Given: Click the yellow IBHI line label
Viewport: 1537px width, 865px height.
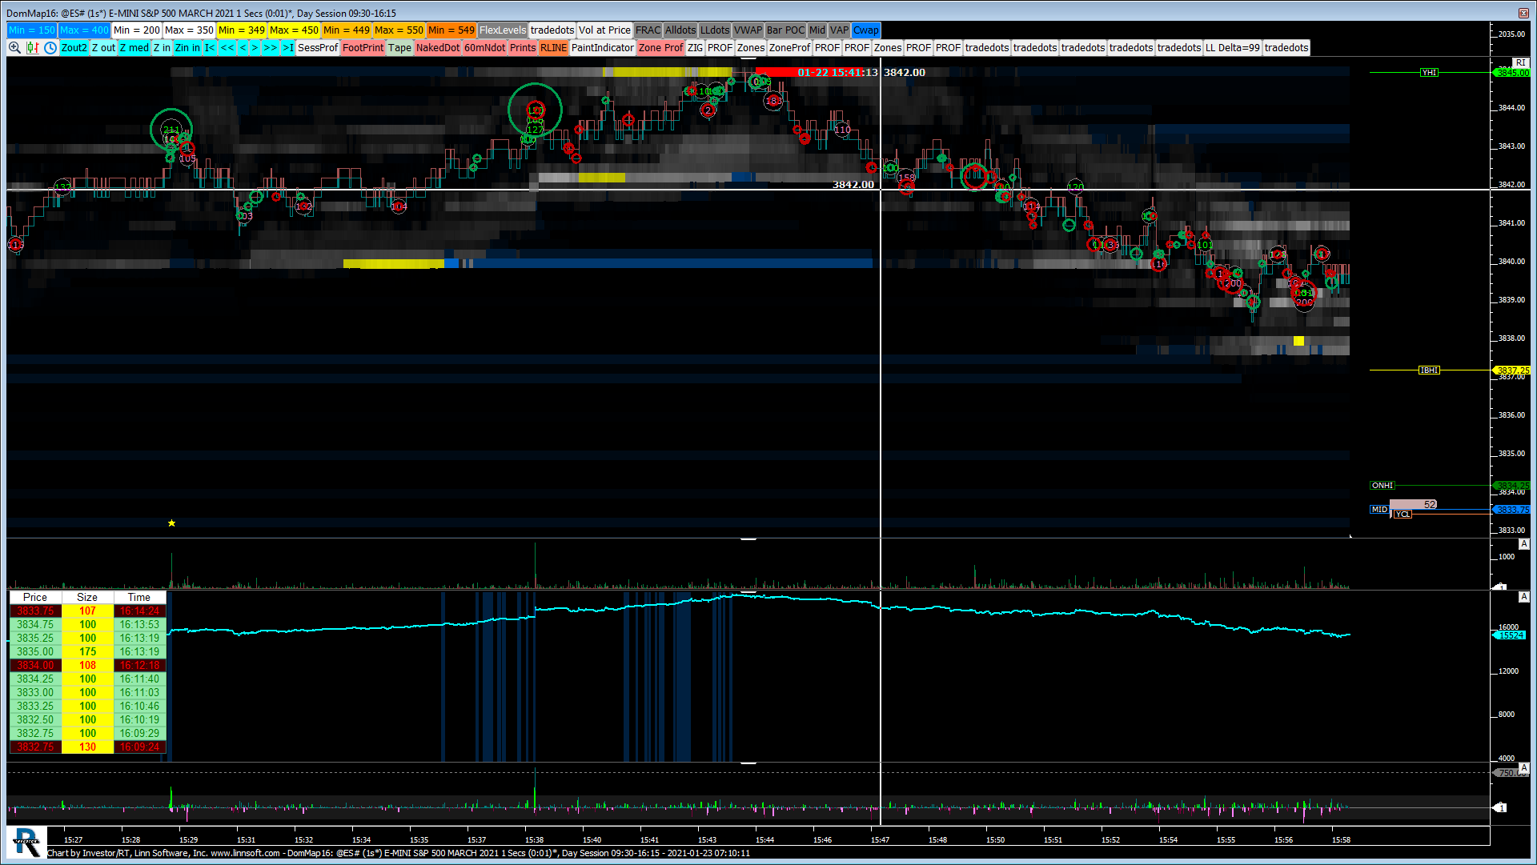Looking at the screenshot, I should (1429, 370).
